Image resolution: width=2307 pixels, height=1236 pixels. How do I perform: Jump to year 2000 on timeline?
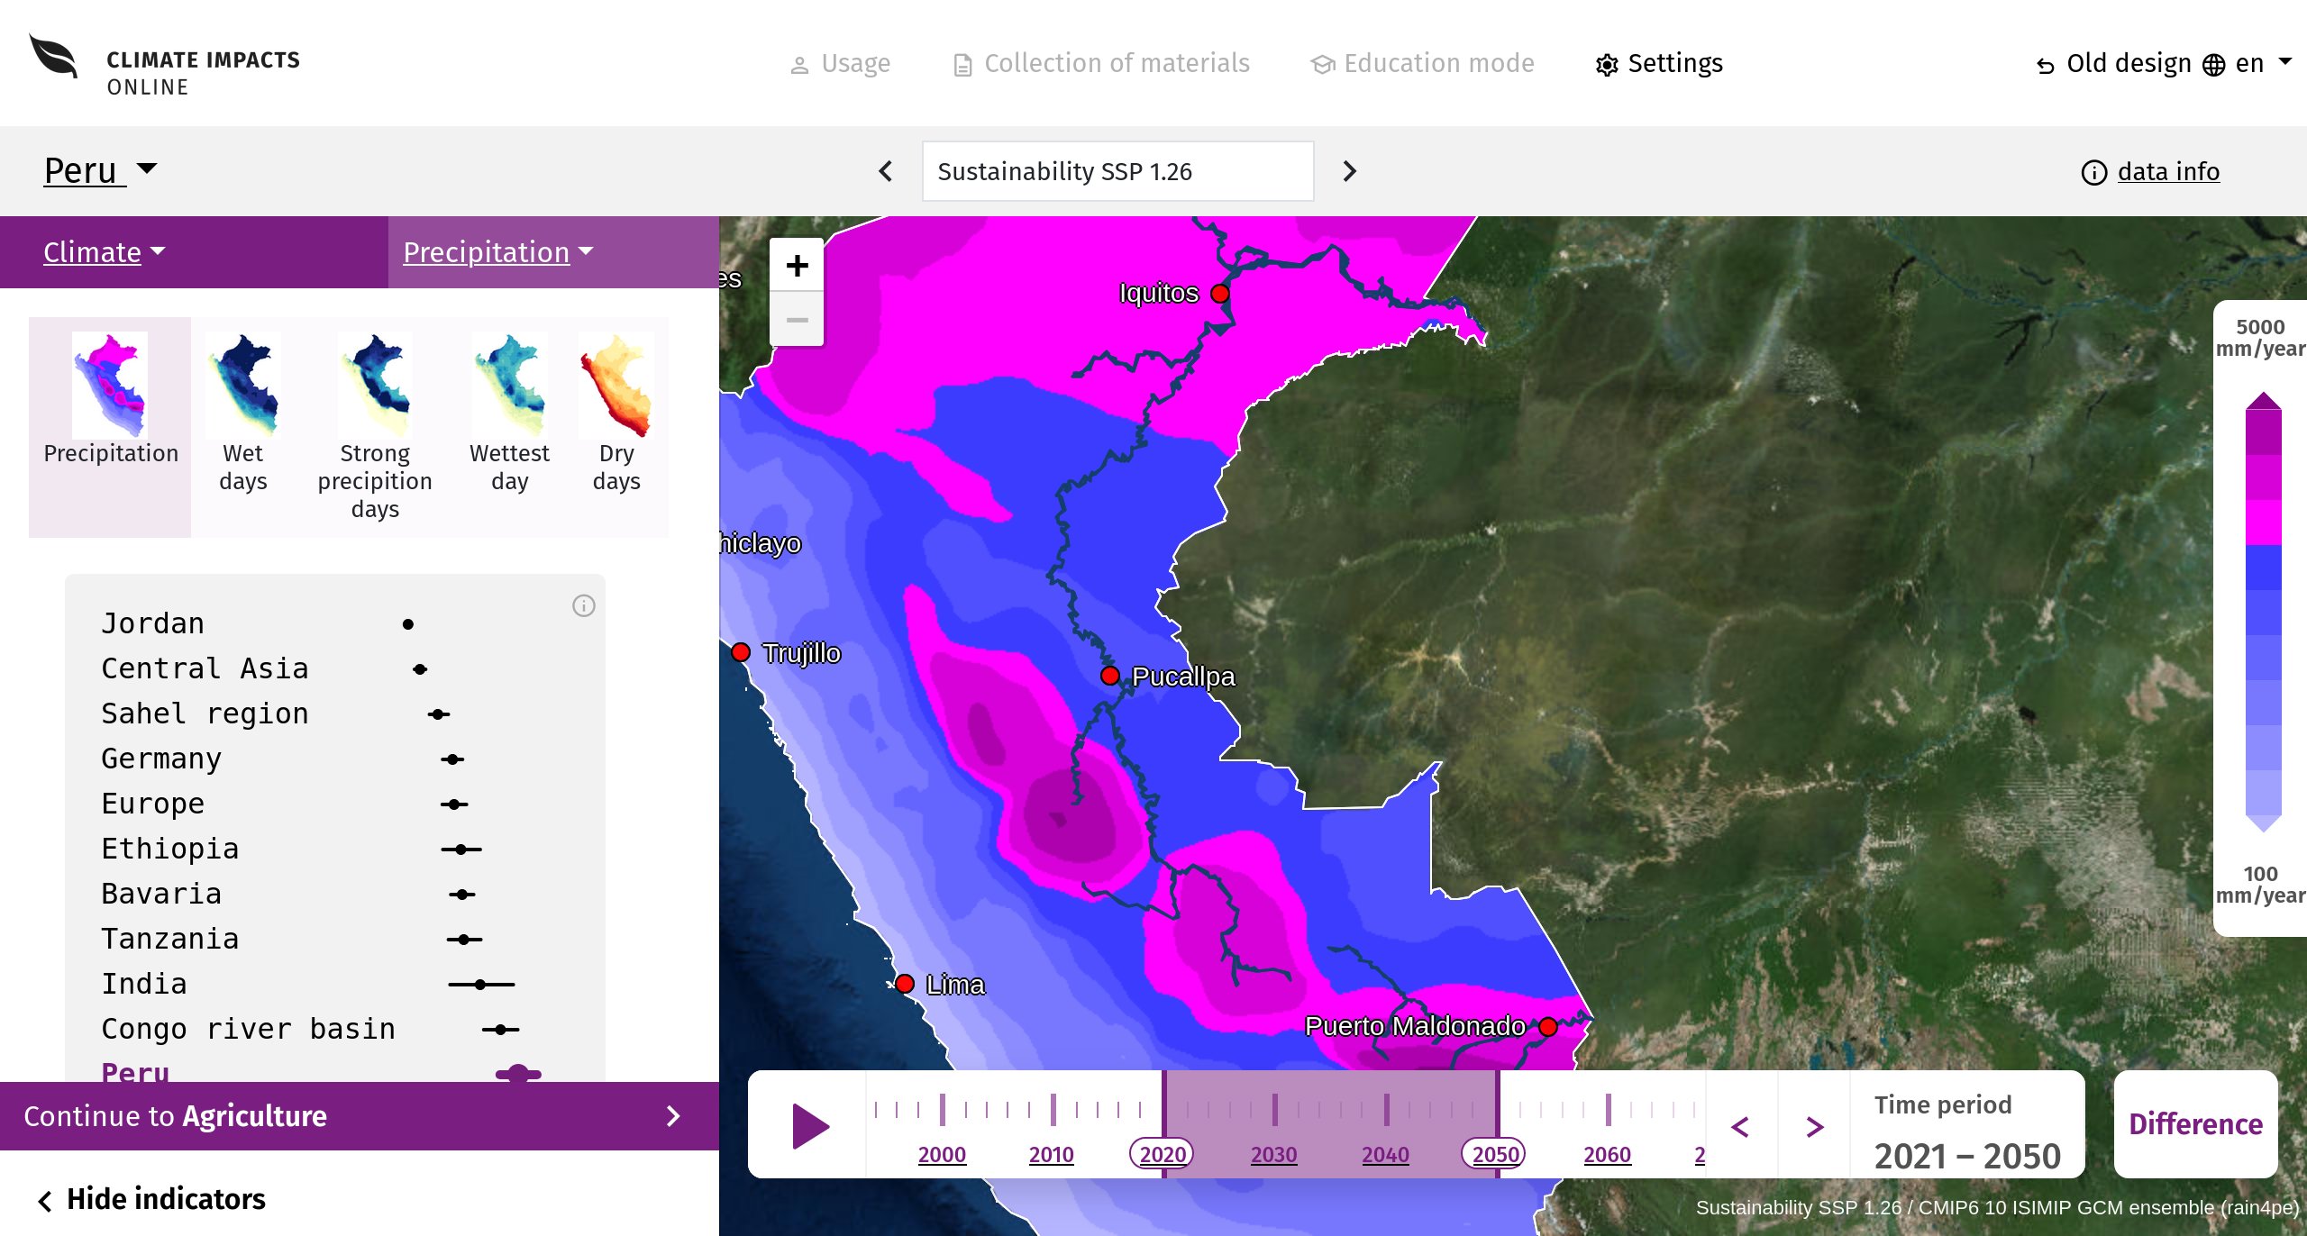click(942, 1154)
